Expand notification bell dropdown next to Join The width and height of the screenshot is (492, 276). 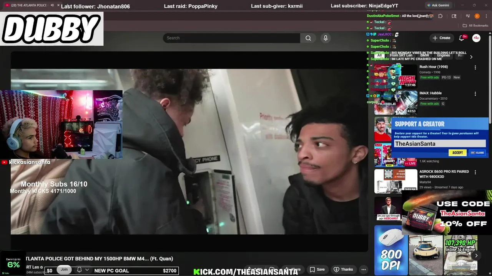tap(87, 270)
